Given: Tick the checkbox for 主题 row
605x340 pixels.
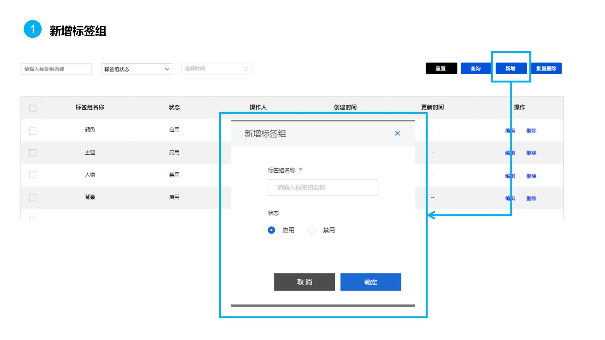Looking at the screenshot, I should click(x=32, y=153).
